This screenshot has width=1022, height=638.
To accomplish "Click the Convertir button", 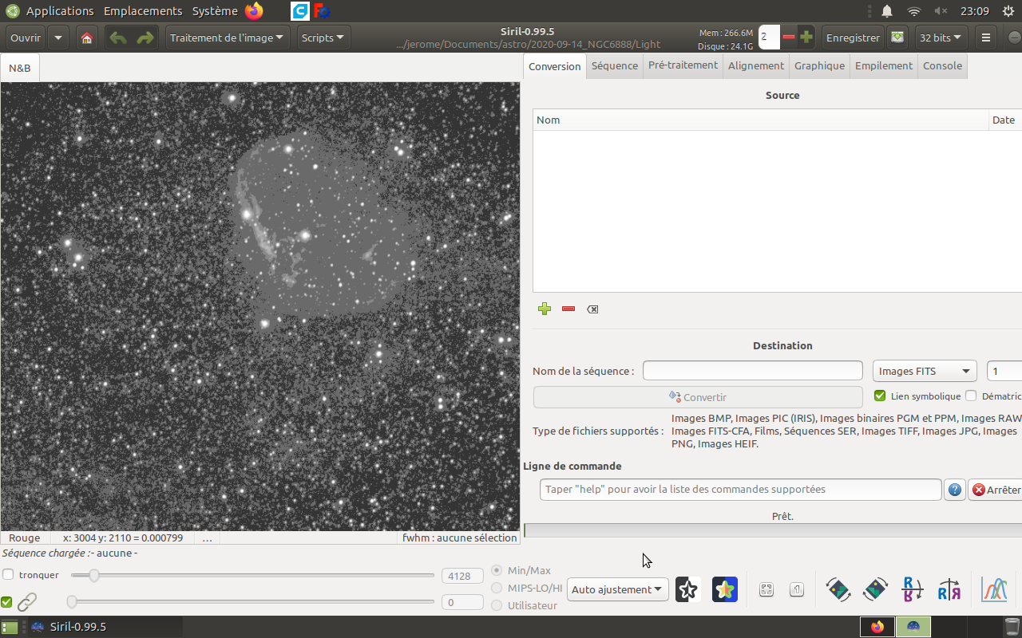I will point(698,397).
